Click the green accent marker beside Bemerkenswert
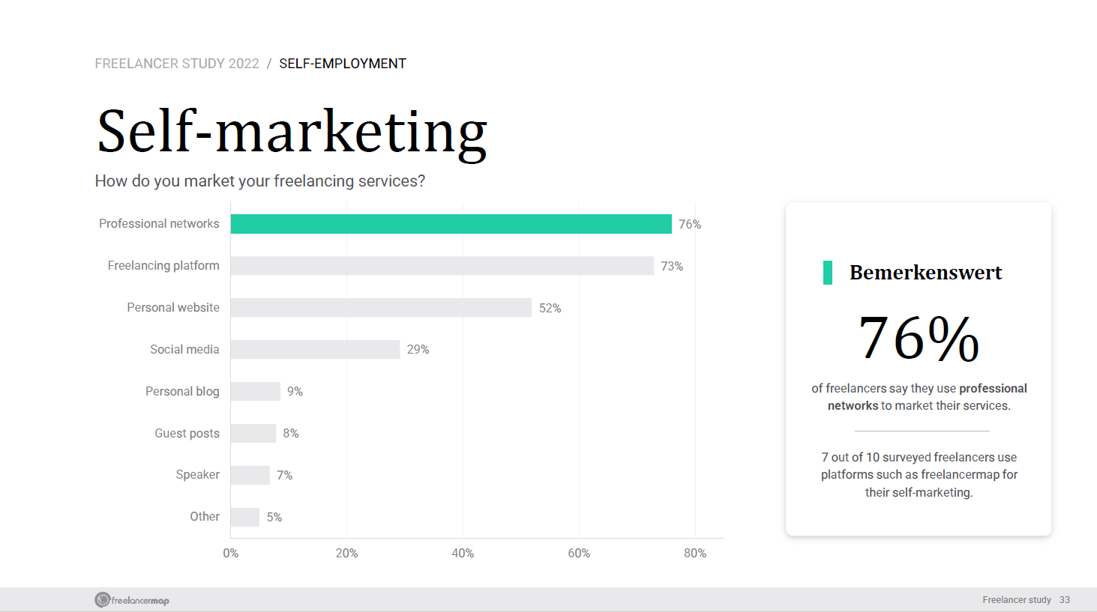 828,273
